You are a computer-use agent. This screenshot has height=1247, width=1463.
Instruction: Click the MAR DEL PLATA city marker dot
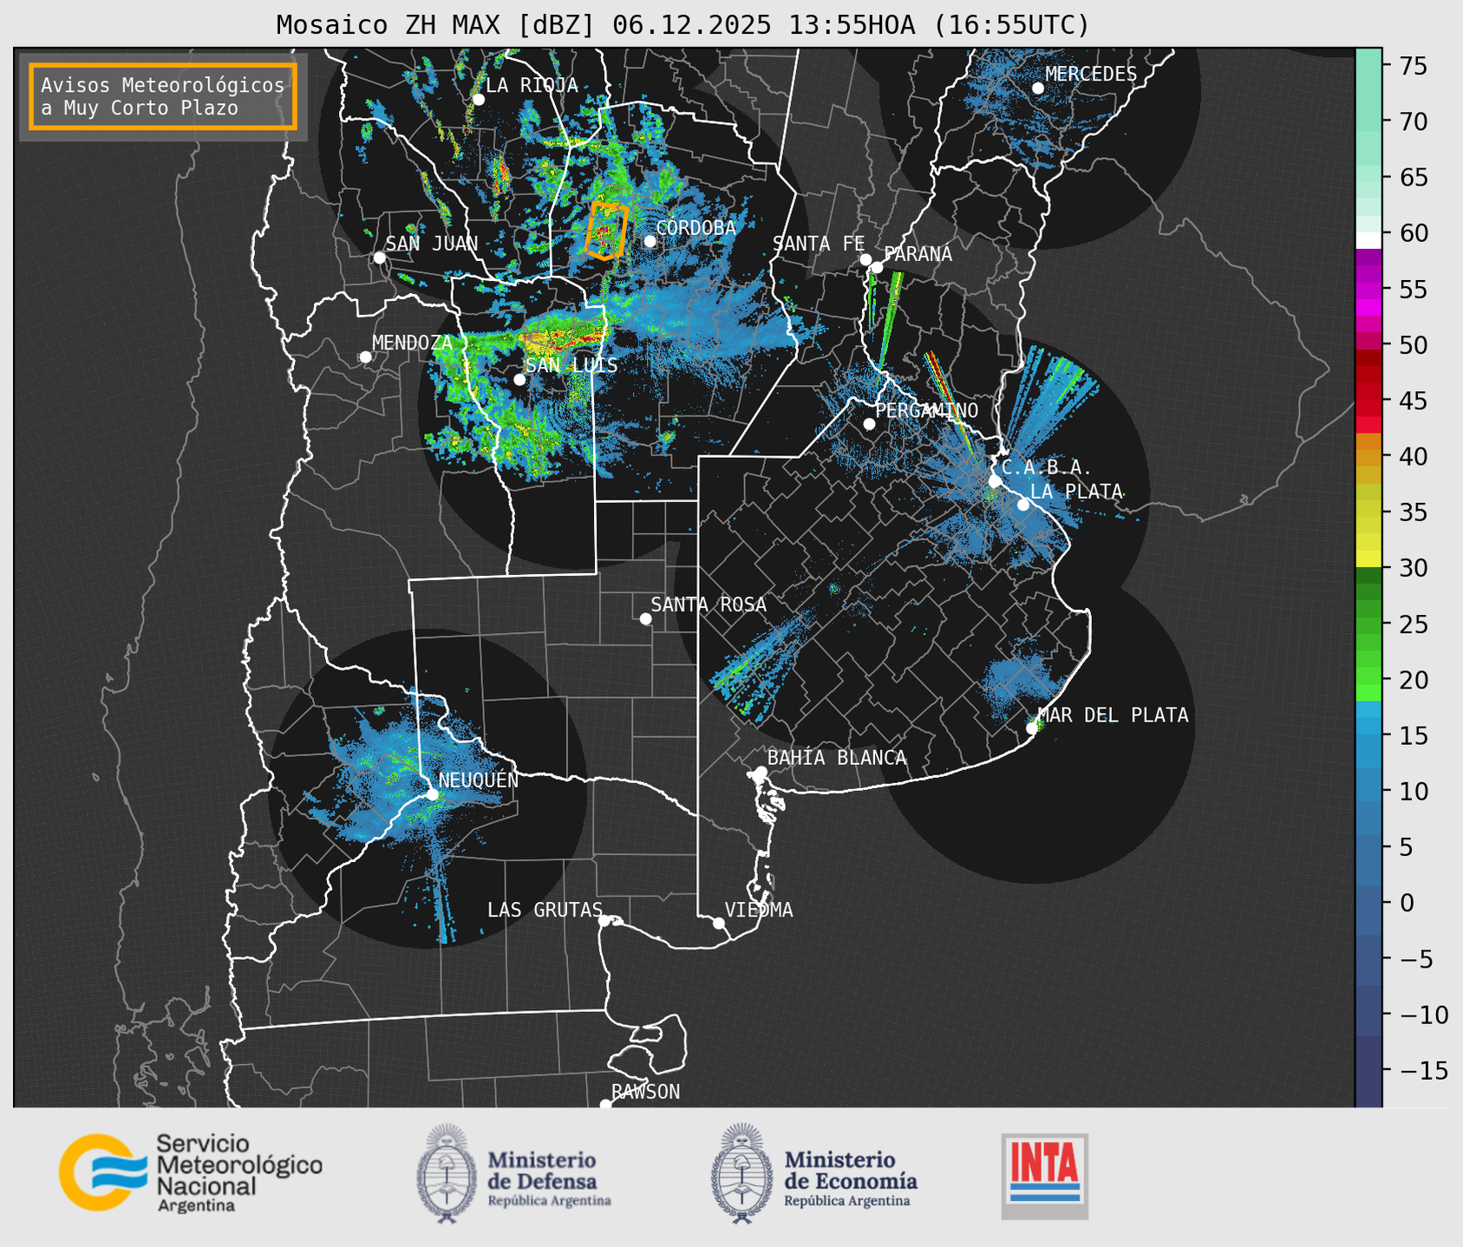pos(1031,728)
